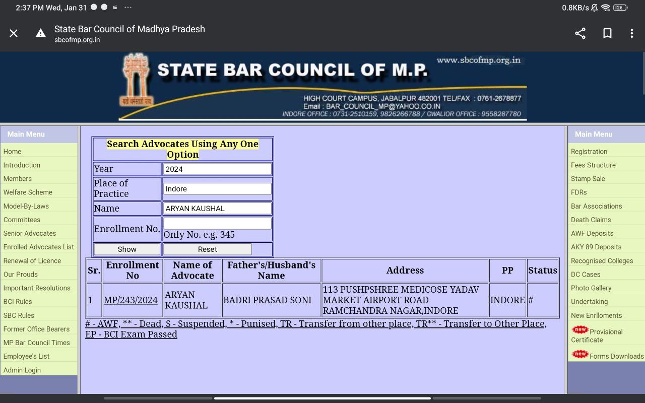Image resolution: width=645 pixels, height=403 pixels.
Task: Open Bar Associations link
Action: pyautogui.click(x=596, y=206)
